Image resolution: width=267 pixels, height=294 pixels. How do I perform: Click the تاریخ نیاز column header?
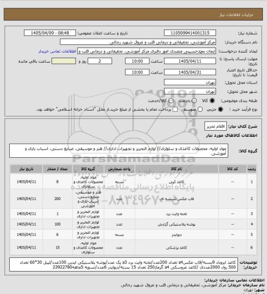coord(26,169)
